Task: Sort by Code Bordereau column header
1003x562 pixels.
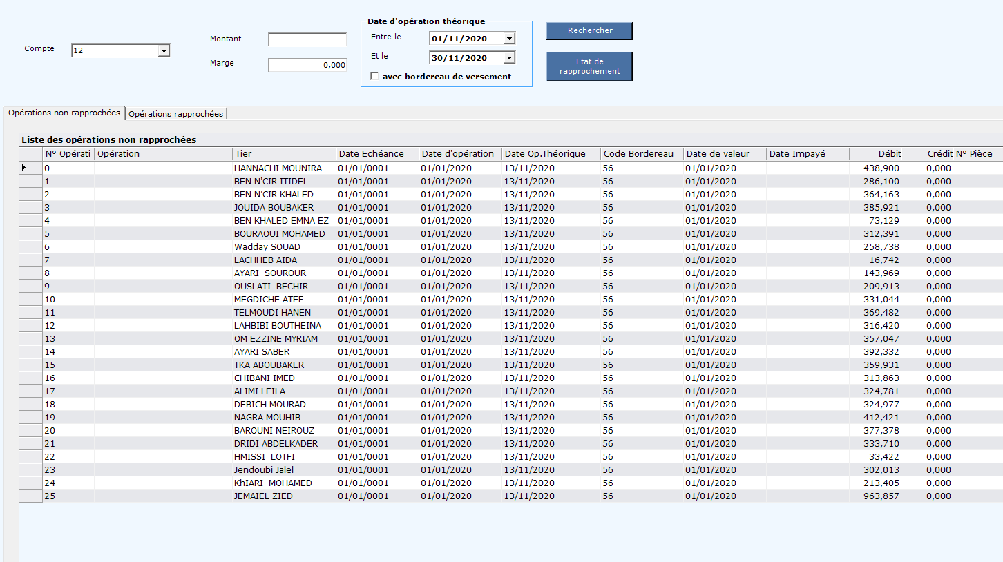Action: [x=642, y=154]
